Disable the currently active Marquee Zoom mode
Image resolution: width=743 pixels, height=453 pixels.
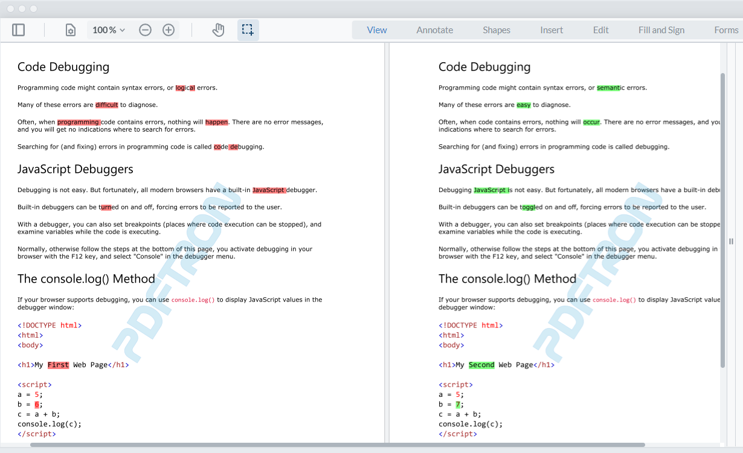coord(248,29)
